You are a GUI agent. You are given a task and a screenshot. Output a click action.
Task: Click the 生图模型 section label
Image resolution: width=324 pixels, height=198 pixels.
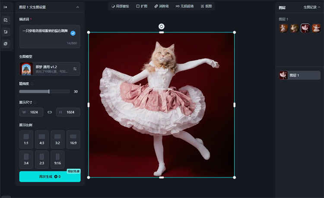point(25,56)
